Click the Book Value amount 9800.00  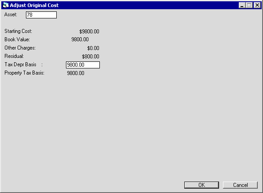pyautogui.click(x=80, y=39)
